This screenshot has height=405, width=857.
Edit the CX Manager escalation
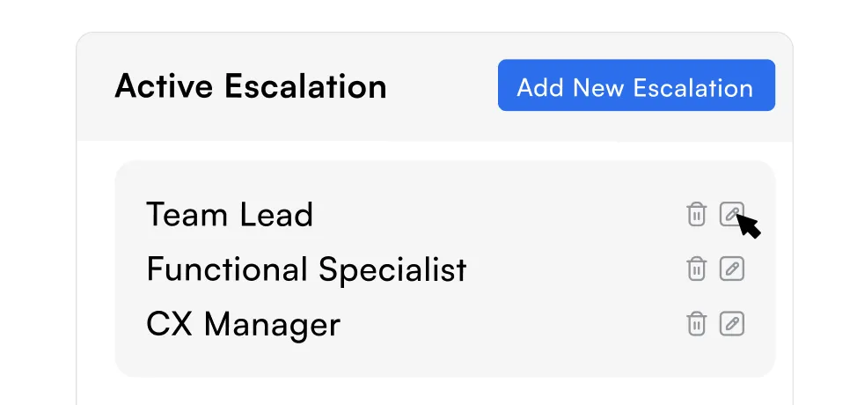(731, 324)
